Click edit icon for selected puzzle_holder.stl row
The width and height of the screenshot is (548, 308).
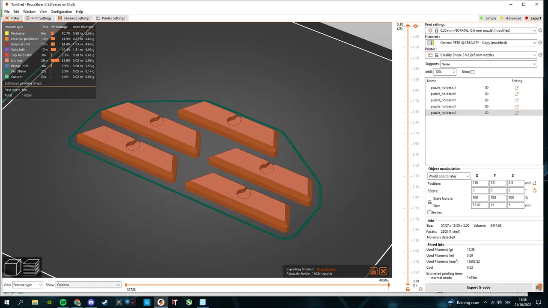(x=517, y=113)
